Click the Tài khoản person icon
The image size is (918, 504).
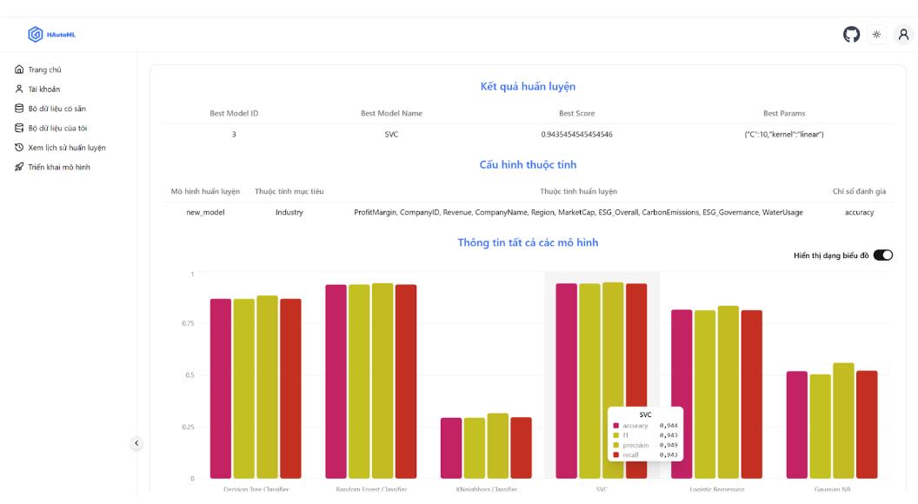click(x=19, y=89)
